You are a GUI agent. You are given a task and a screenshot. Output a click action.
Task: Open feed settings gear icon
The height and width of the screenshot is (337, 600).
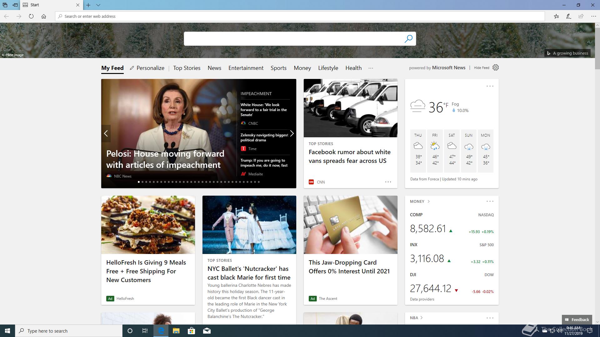(x=496, y=68)
